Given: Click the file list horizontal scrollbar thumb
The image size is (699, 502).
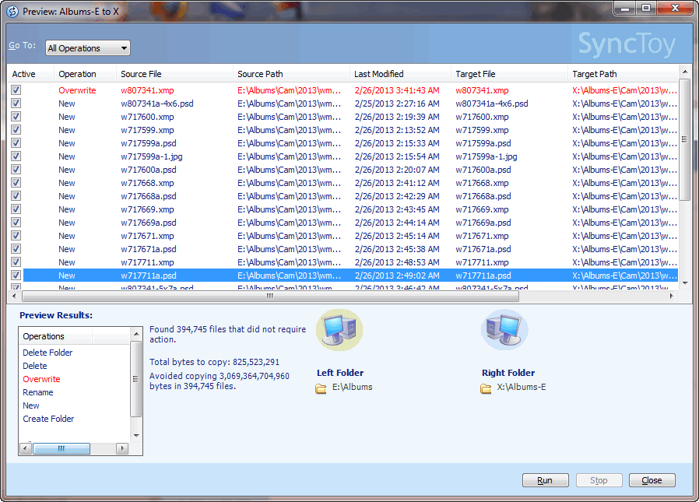Looking at the screenshot, I should tap(270, 296).
